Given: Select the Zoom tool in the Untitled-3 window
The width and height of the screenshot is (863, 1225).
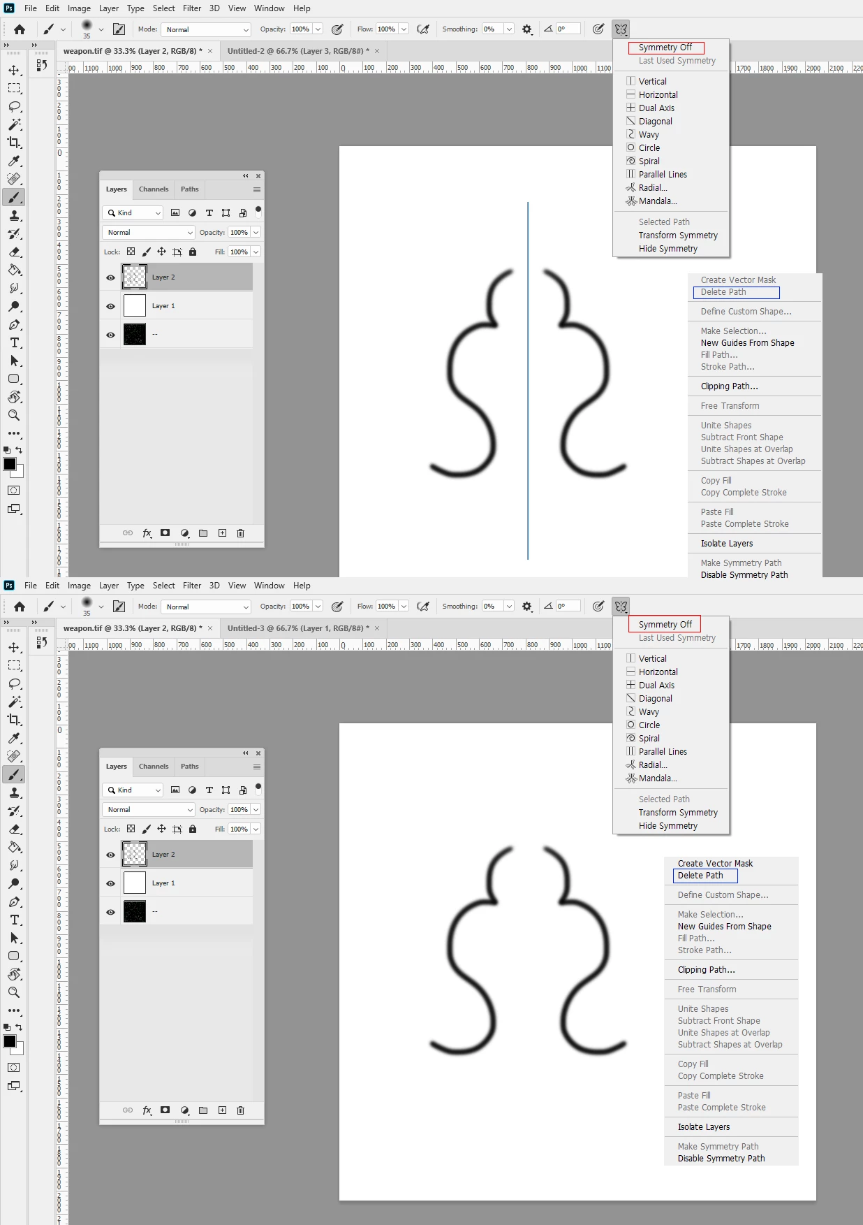Looking at the screenshot, I should click(x=14, y=992).
